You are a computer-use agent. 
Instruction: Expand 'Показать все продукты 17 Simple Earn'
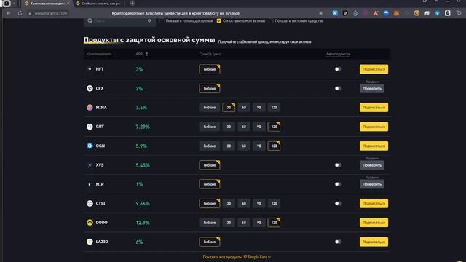237,257
